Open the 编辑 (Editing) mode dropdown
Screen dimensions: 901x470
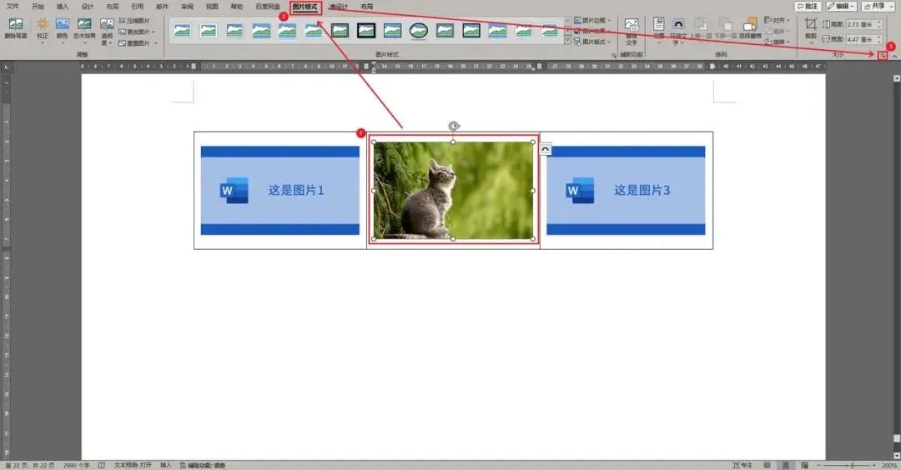point(841,7)
